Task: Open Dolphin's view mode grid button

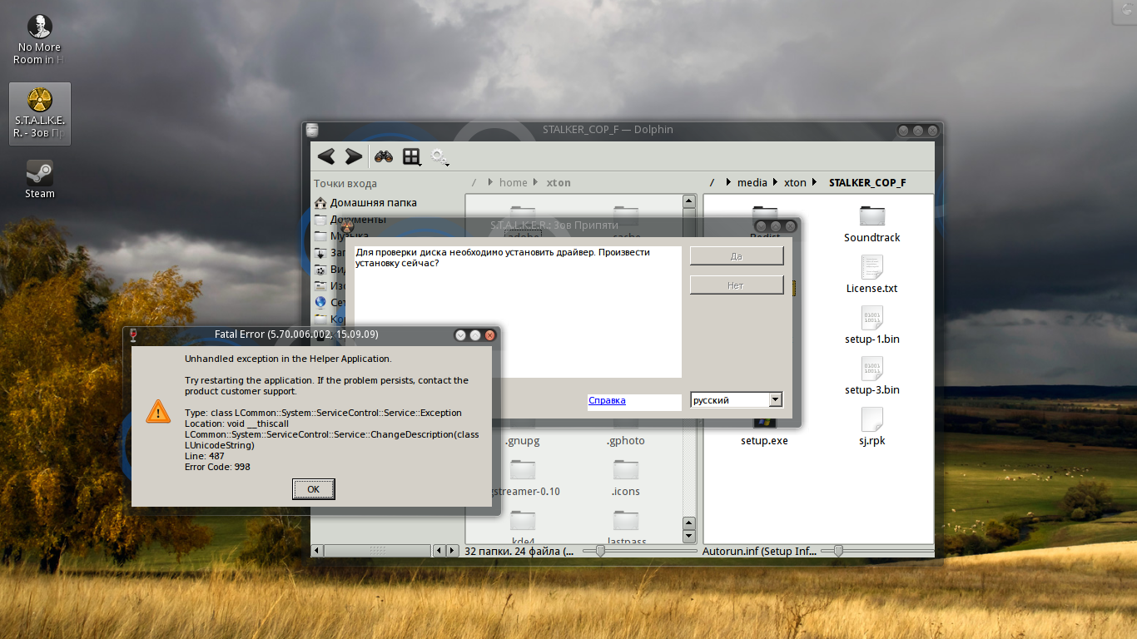Action: pos(411,156)
